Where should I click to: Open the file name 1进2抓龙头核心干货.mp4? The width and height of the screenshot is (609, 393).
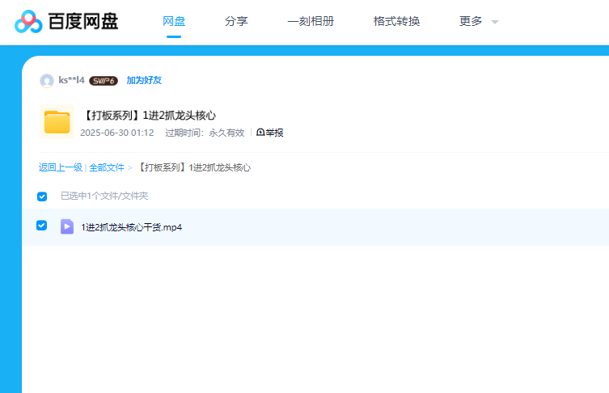click(x=131, y=227)
